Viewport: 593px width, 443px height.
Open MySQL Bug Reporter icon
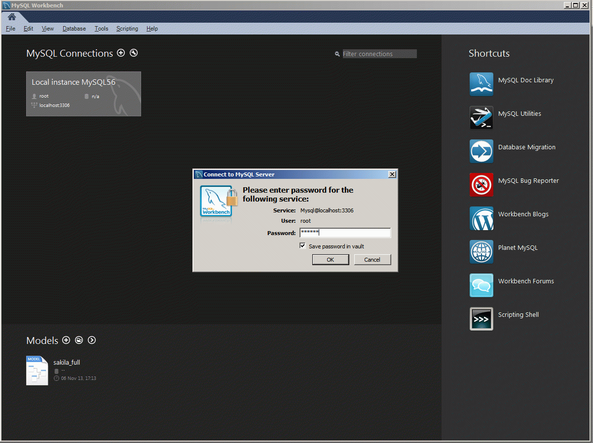482,185
